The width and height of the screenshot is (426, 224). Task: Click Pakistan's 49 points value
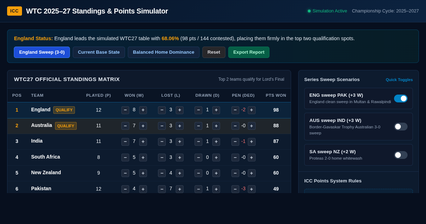point(276,189)
